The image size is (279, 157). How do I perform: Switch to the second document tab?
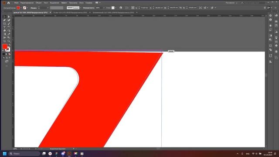[70, 13]
